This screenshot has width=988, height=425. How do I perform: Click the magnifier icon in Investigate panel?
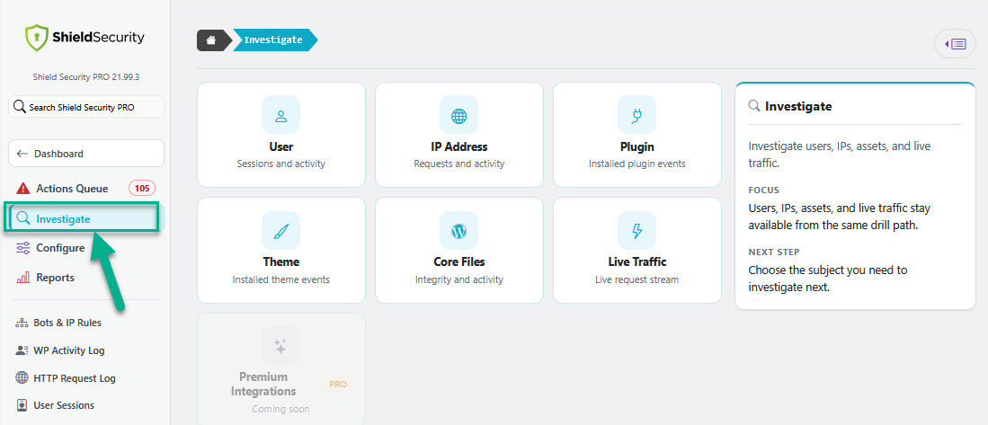[753, 106]
